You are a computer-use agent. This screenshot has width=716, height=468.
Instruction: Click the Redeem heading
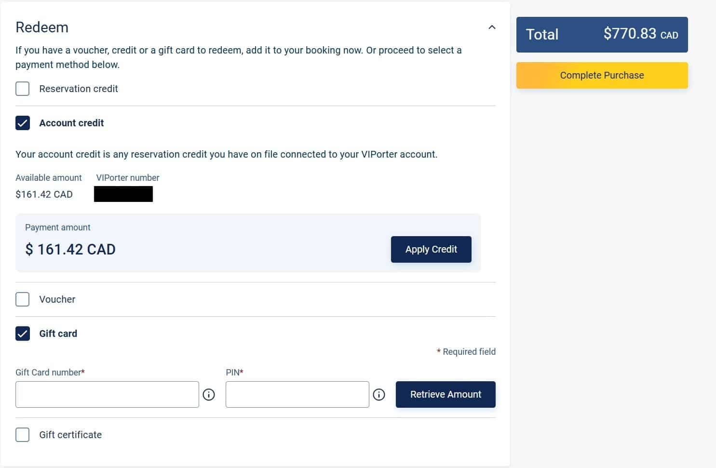42,27
